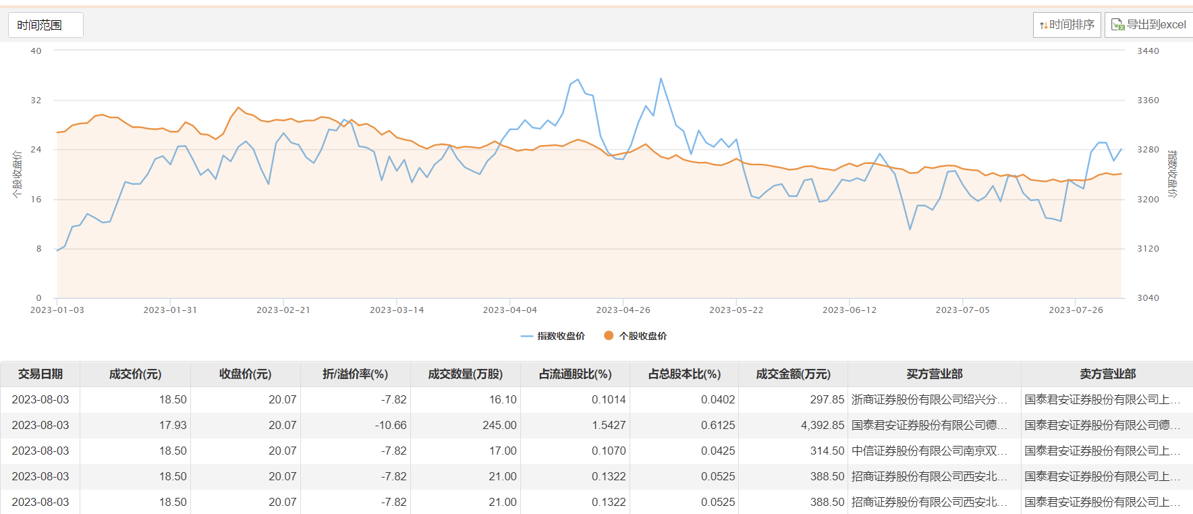Screen dimensions: 1193x514
Task: Click the 收盘价(元) column header
Action: click(x=246, y=374)
